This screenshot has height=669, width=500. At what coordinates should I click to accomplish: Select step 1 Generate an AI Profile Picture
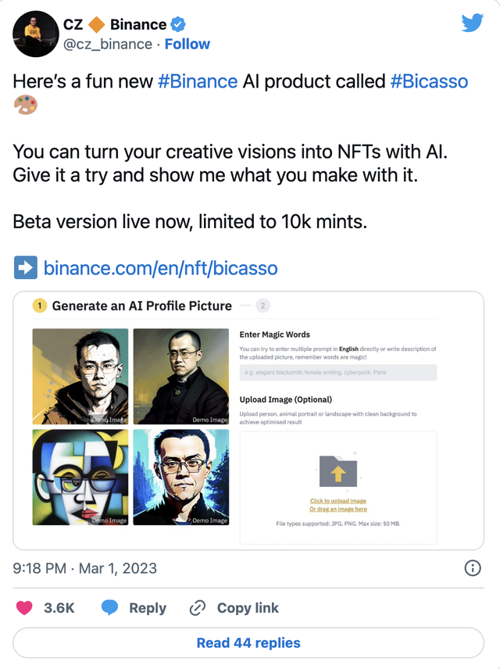click(x=133, y=306)
